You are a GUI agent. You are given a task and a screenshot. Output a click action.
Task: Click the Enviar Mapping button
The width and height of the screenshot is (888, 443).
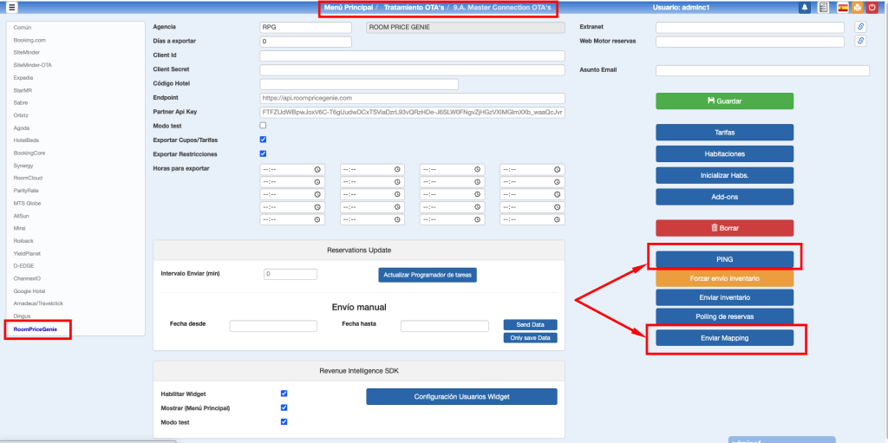pos(724,337)
